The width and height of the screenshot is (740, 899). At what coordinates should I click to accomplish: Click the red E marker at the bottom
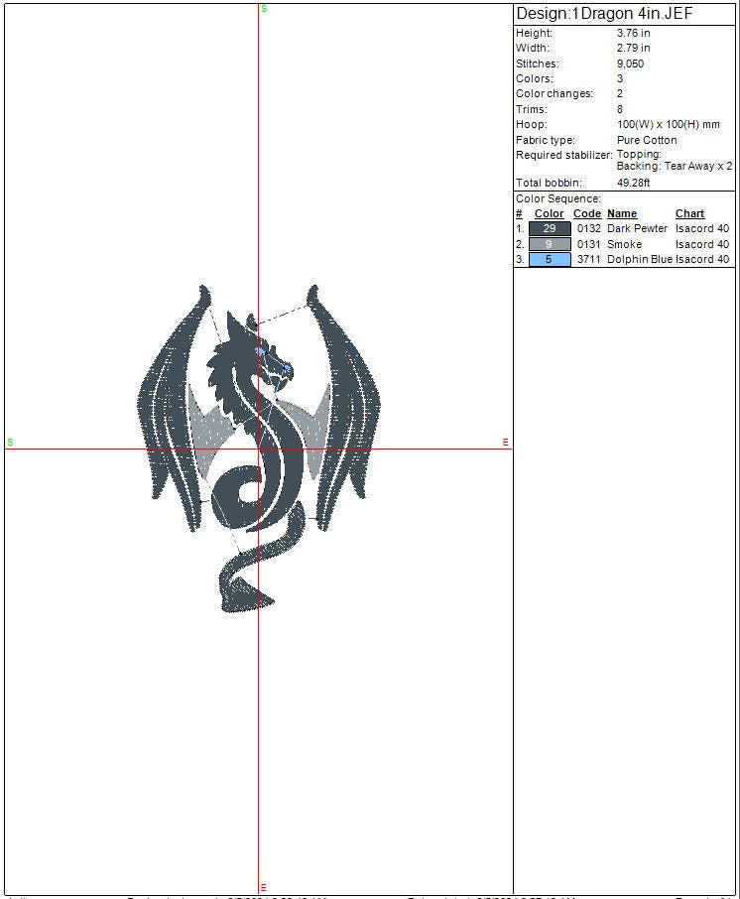pos(263,887)
